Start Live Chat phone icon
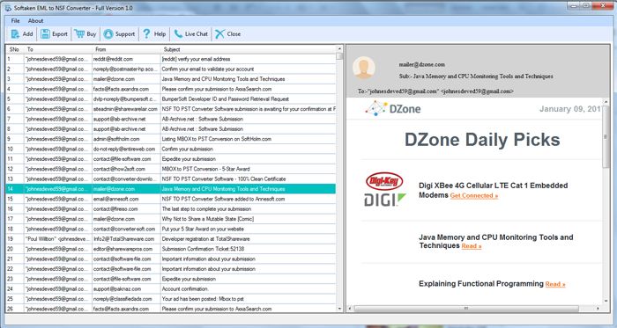The image size is (617, 328). (178, 33)
